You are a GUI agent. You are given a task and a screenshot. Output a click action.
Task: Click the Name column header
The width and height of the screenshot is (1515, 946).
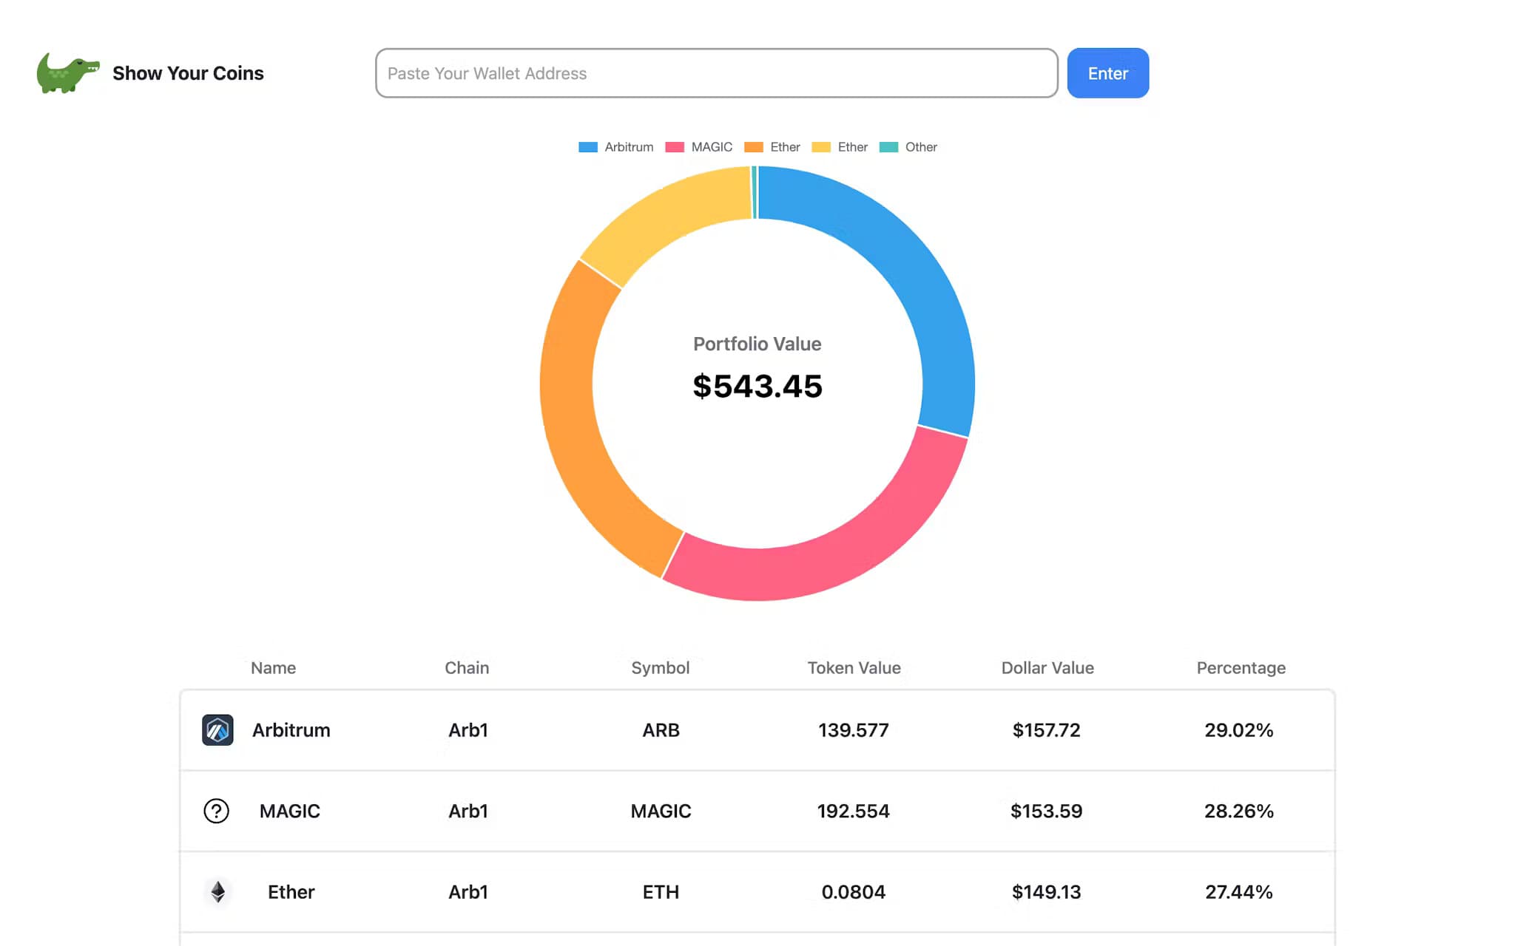pyautogui.click(x=272, y=667)
